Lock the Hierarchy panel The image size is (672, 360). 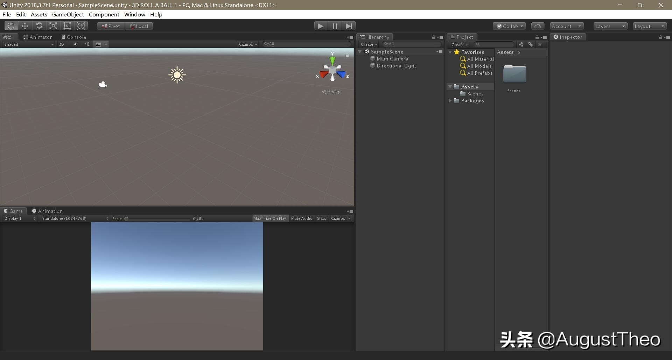434,37
